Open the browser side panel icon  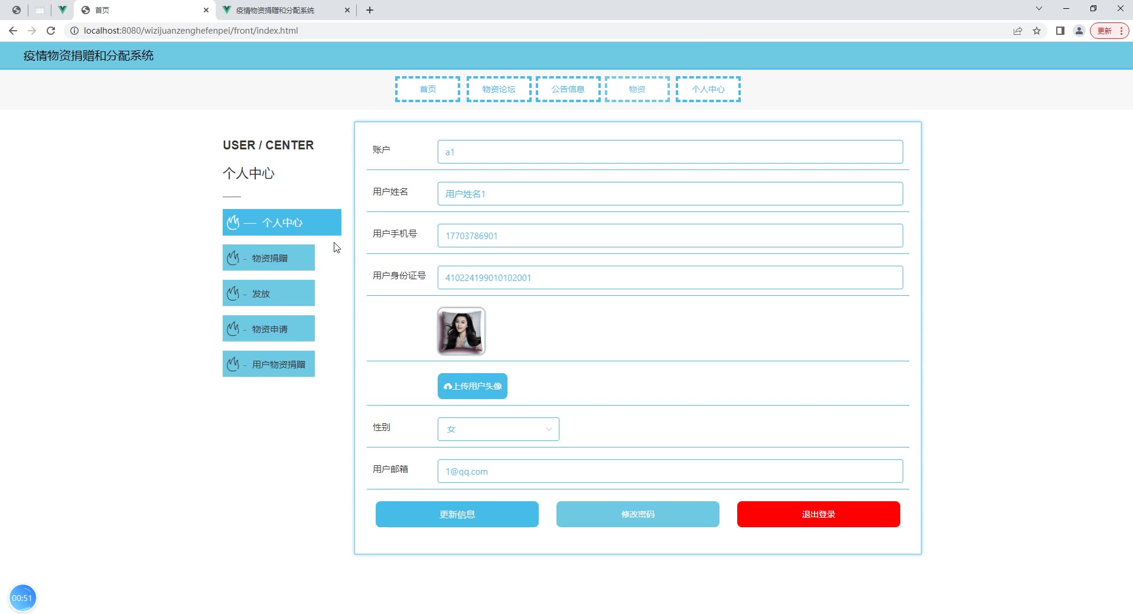tap(1060, 31)
